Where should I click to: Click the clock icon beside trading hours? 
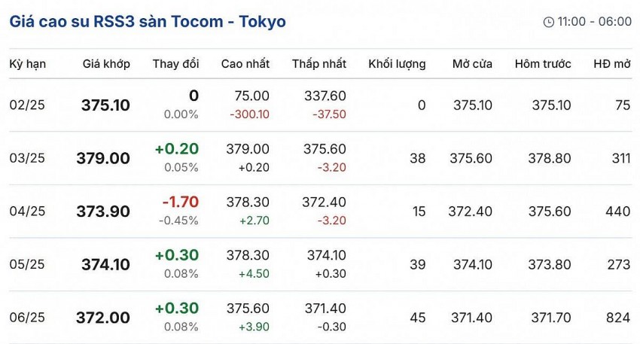coord(548,22)
